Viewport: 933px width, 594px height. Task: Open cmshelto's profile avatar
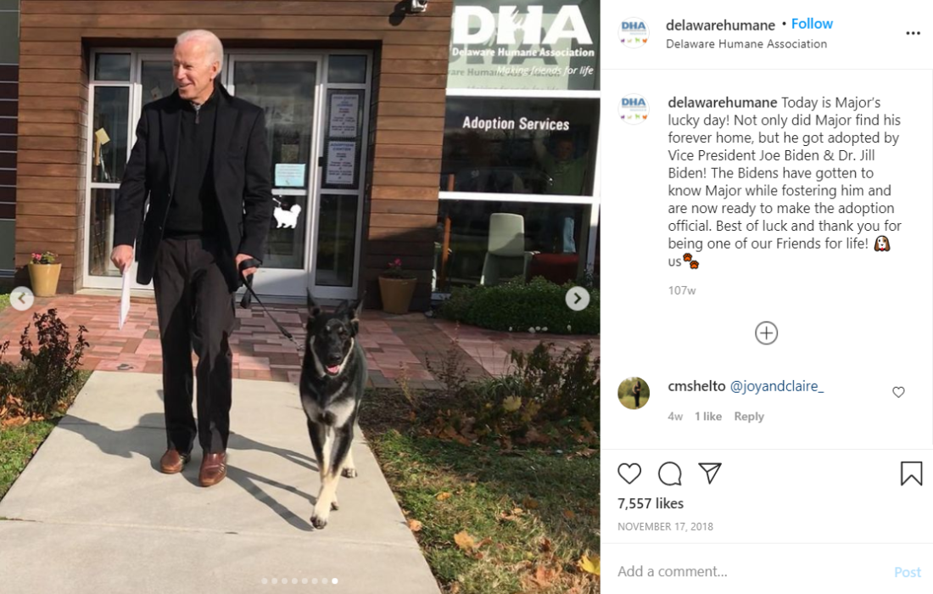[x=634, y=393]
